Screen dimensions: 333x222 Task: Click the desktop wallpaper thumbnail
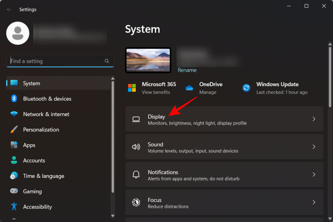(148, 60)
